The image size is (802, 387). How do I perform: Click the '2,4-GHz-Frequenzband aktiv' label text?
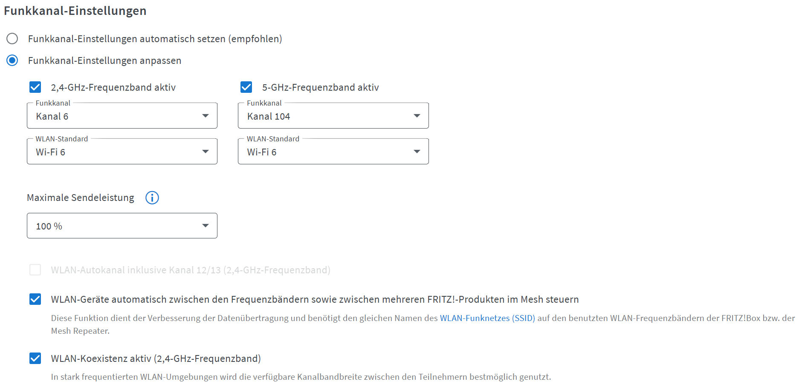(113, 87)
